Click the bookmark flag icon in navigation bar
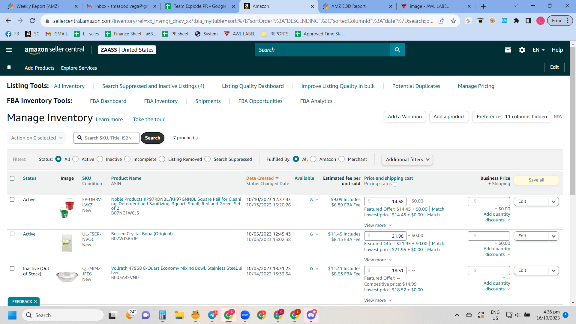Screen dimensions: 576x324 pos(9,67)
